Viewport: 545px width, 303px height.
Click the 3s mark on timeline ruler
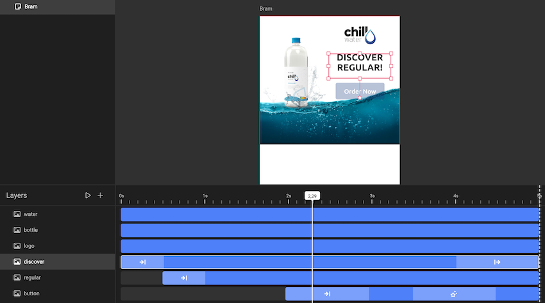pos(372,196)
